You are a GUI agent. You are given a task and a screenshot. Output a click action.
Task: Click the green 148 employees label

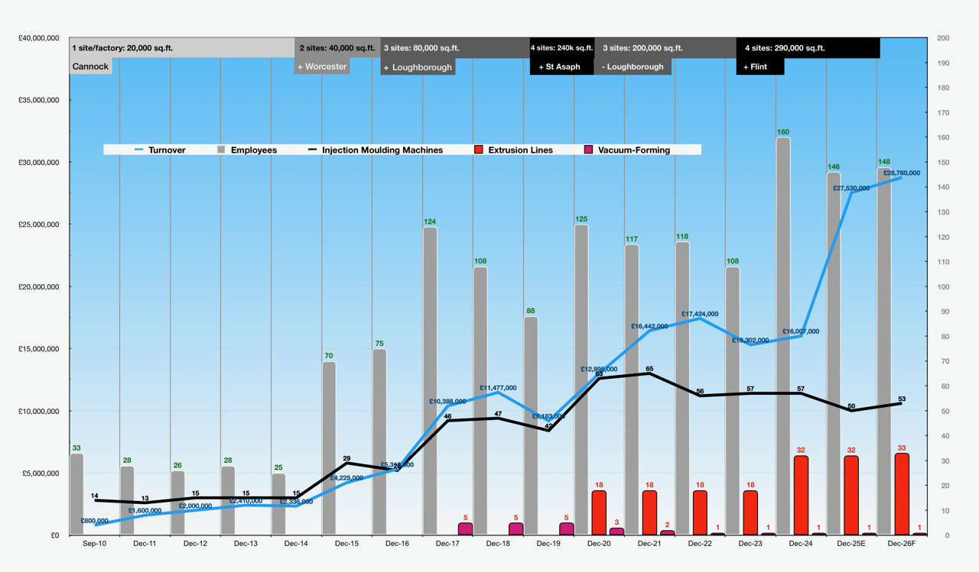point(884,162)
